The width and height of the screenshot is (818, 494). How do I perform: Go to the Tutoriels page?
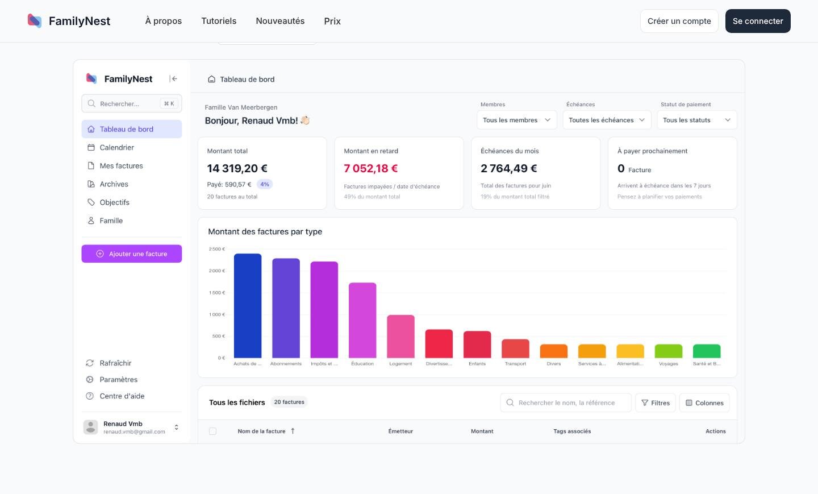click(219, 21)
